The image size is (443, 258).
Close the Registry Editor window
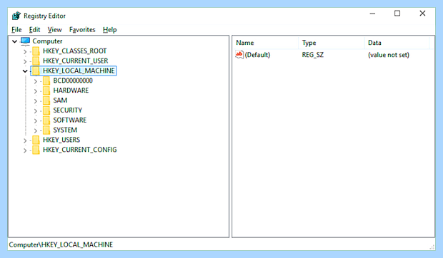422,14
